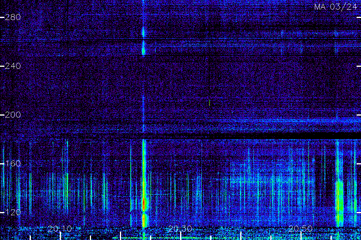Click the 280 frequency axis label
Image resolution: width=361 pixels, height=240 pixels.
[x=13, y=17]
